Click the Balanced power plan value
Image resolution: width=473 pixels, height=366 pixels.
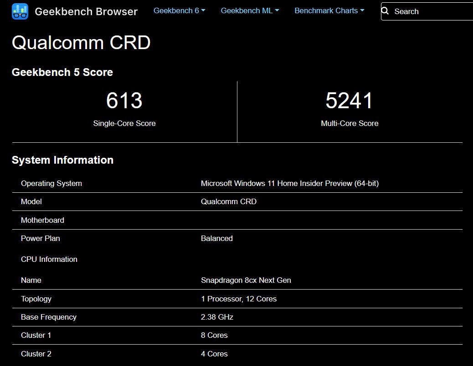(217, 238)
